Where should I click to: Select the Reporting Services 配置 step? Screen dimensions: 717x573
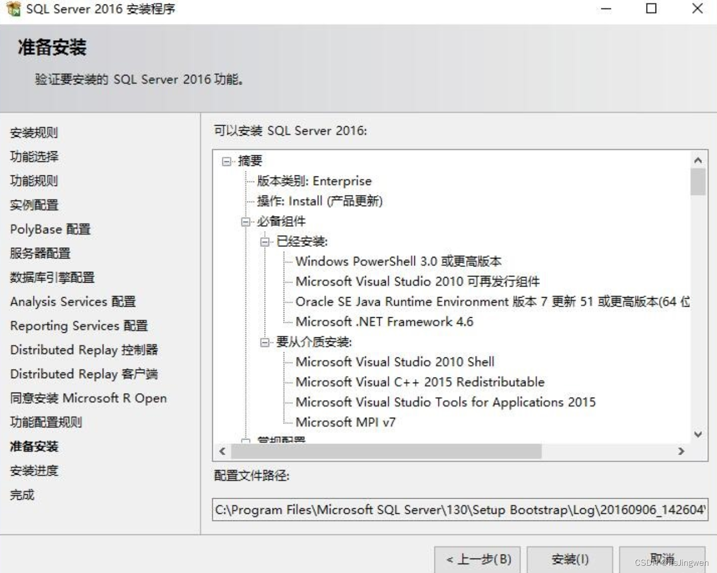point(79,326)
